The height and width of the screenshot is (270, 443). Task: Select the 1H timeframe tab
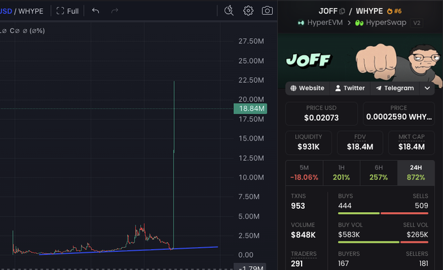pyautogui.click(x=341, y=172)
